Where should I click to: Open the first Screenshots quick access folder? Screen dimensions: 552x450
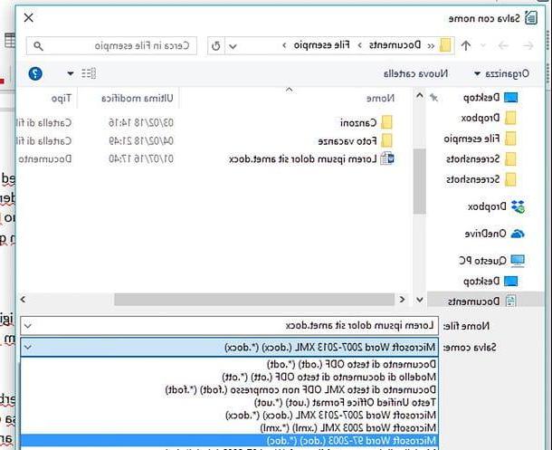(x=481, y=159)
